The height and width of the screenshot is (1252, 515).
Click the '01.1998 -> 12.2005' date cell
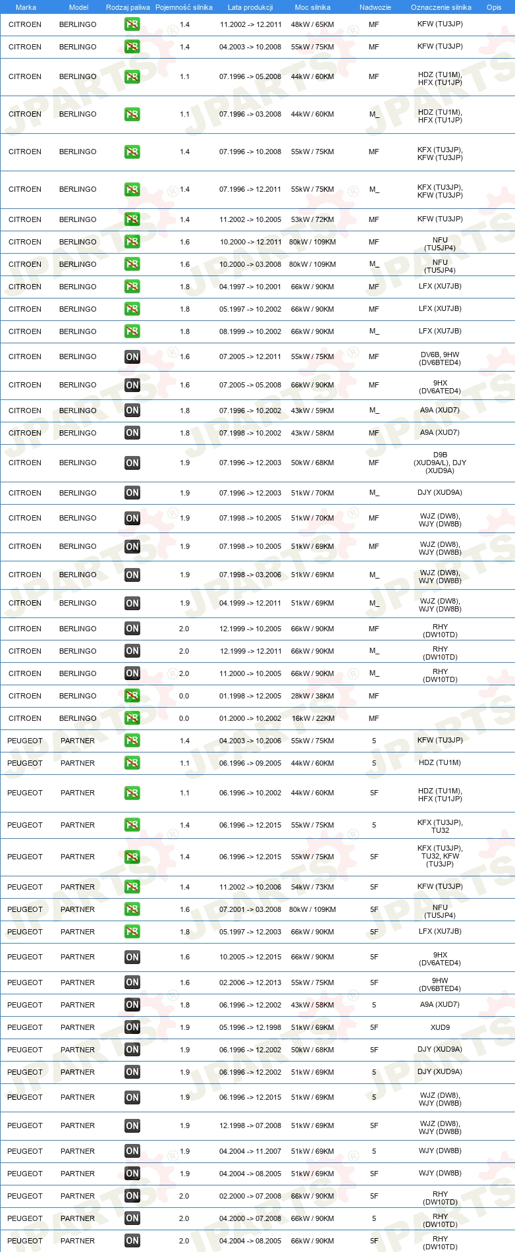(x=250, y=696)
